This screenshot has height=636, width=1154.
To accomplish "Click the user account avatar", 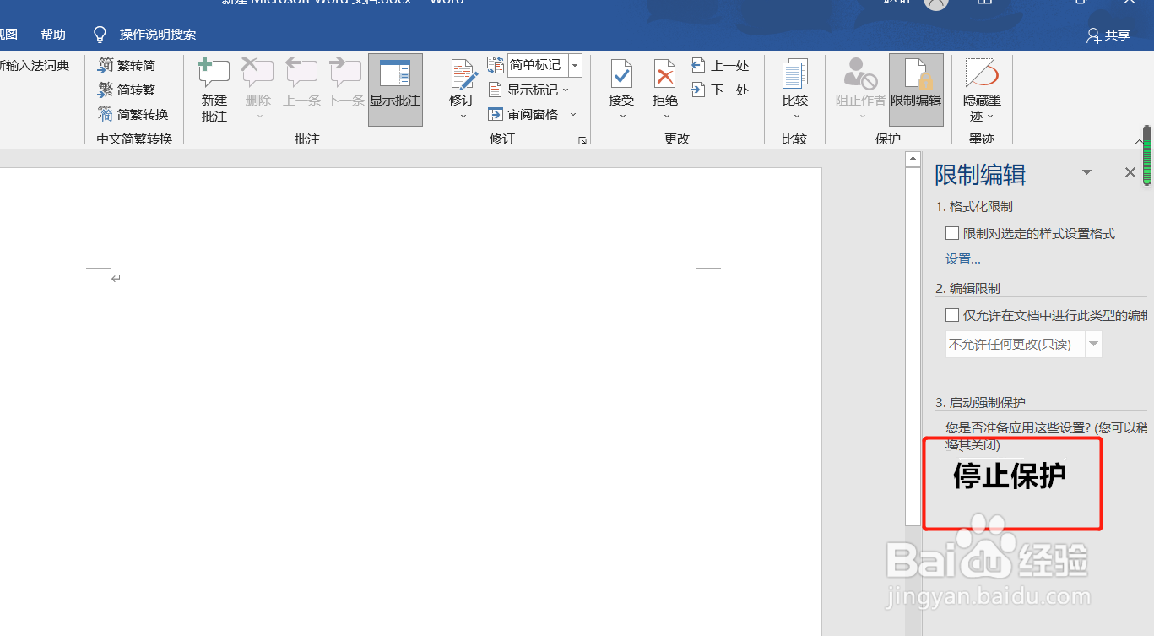I will click(935, 3).
